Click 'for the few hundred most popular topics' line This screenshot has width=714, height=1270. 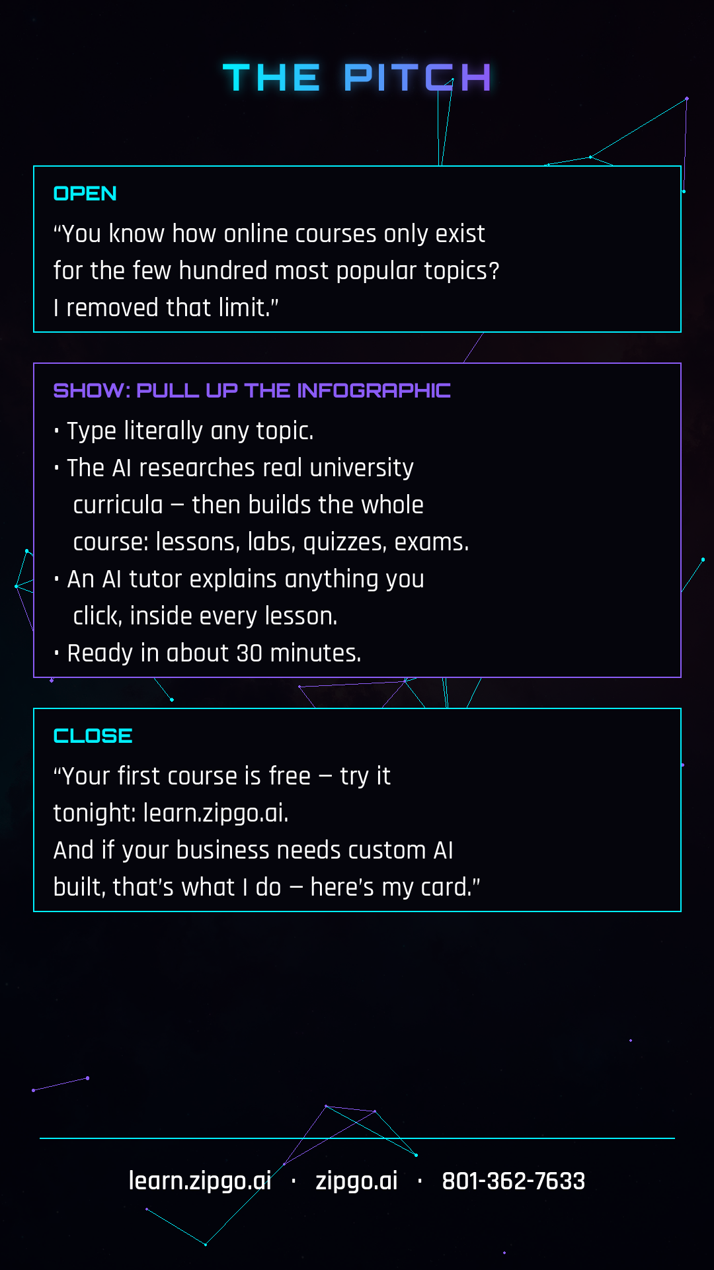tap(276, 271)
